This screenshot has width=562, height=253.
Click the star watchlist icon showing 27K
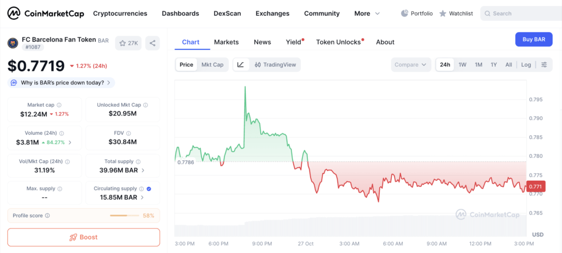129,43
